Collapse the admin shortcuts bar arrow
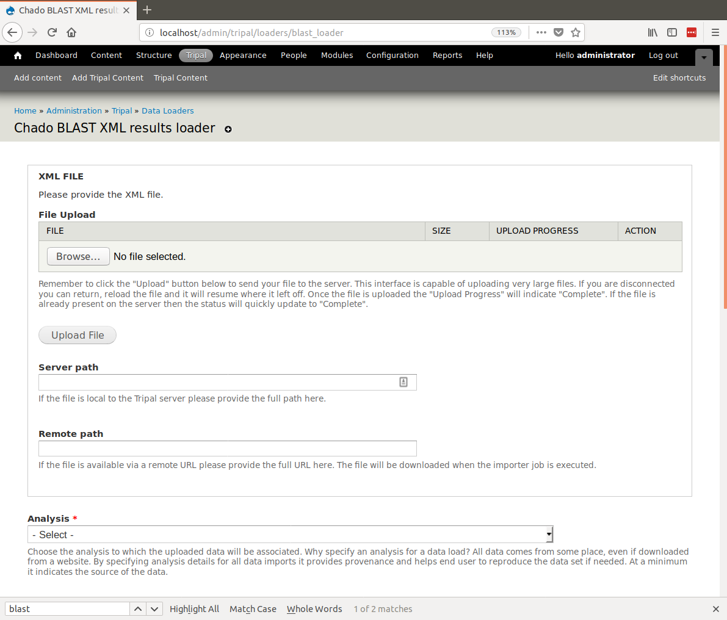Viewport: 727px width, 620px height. (704, 57)
